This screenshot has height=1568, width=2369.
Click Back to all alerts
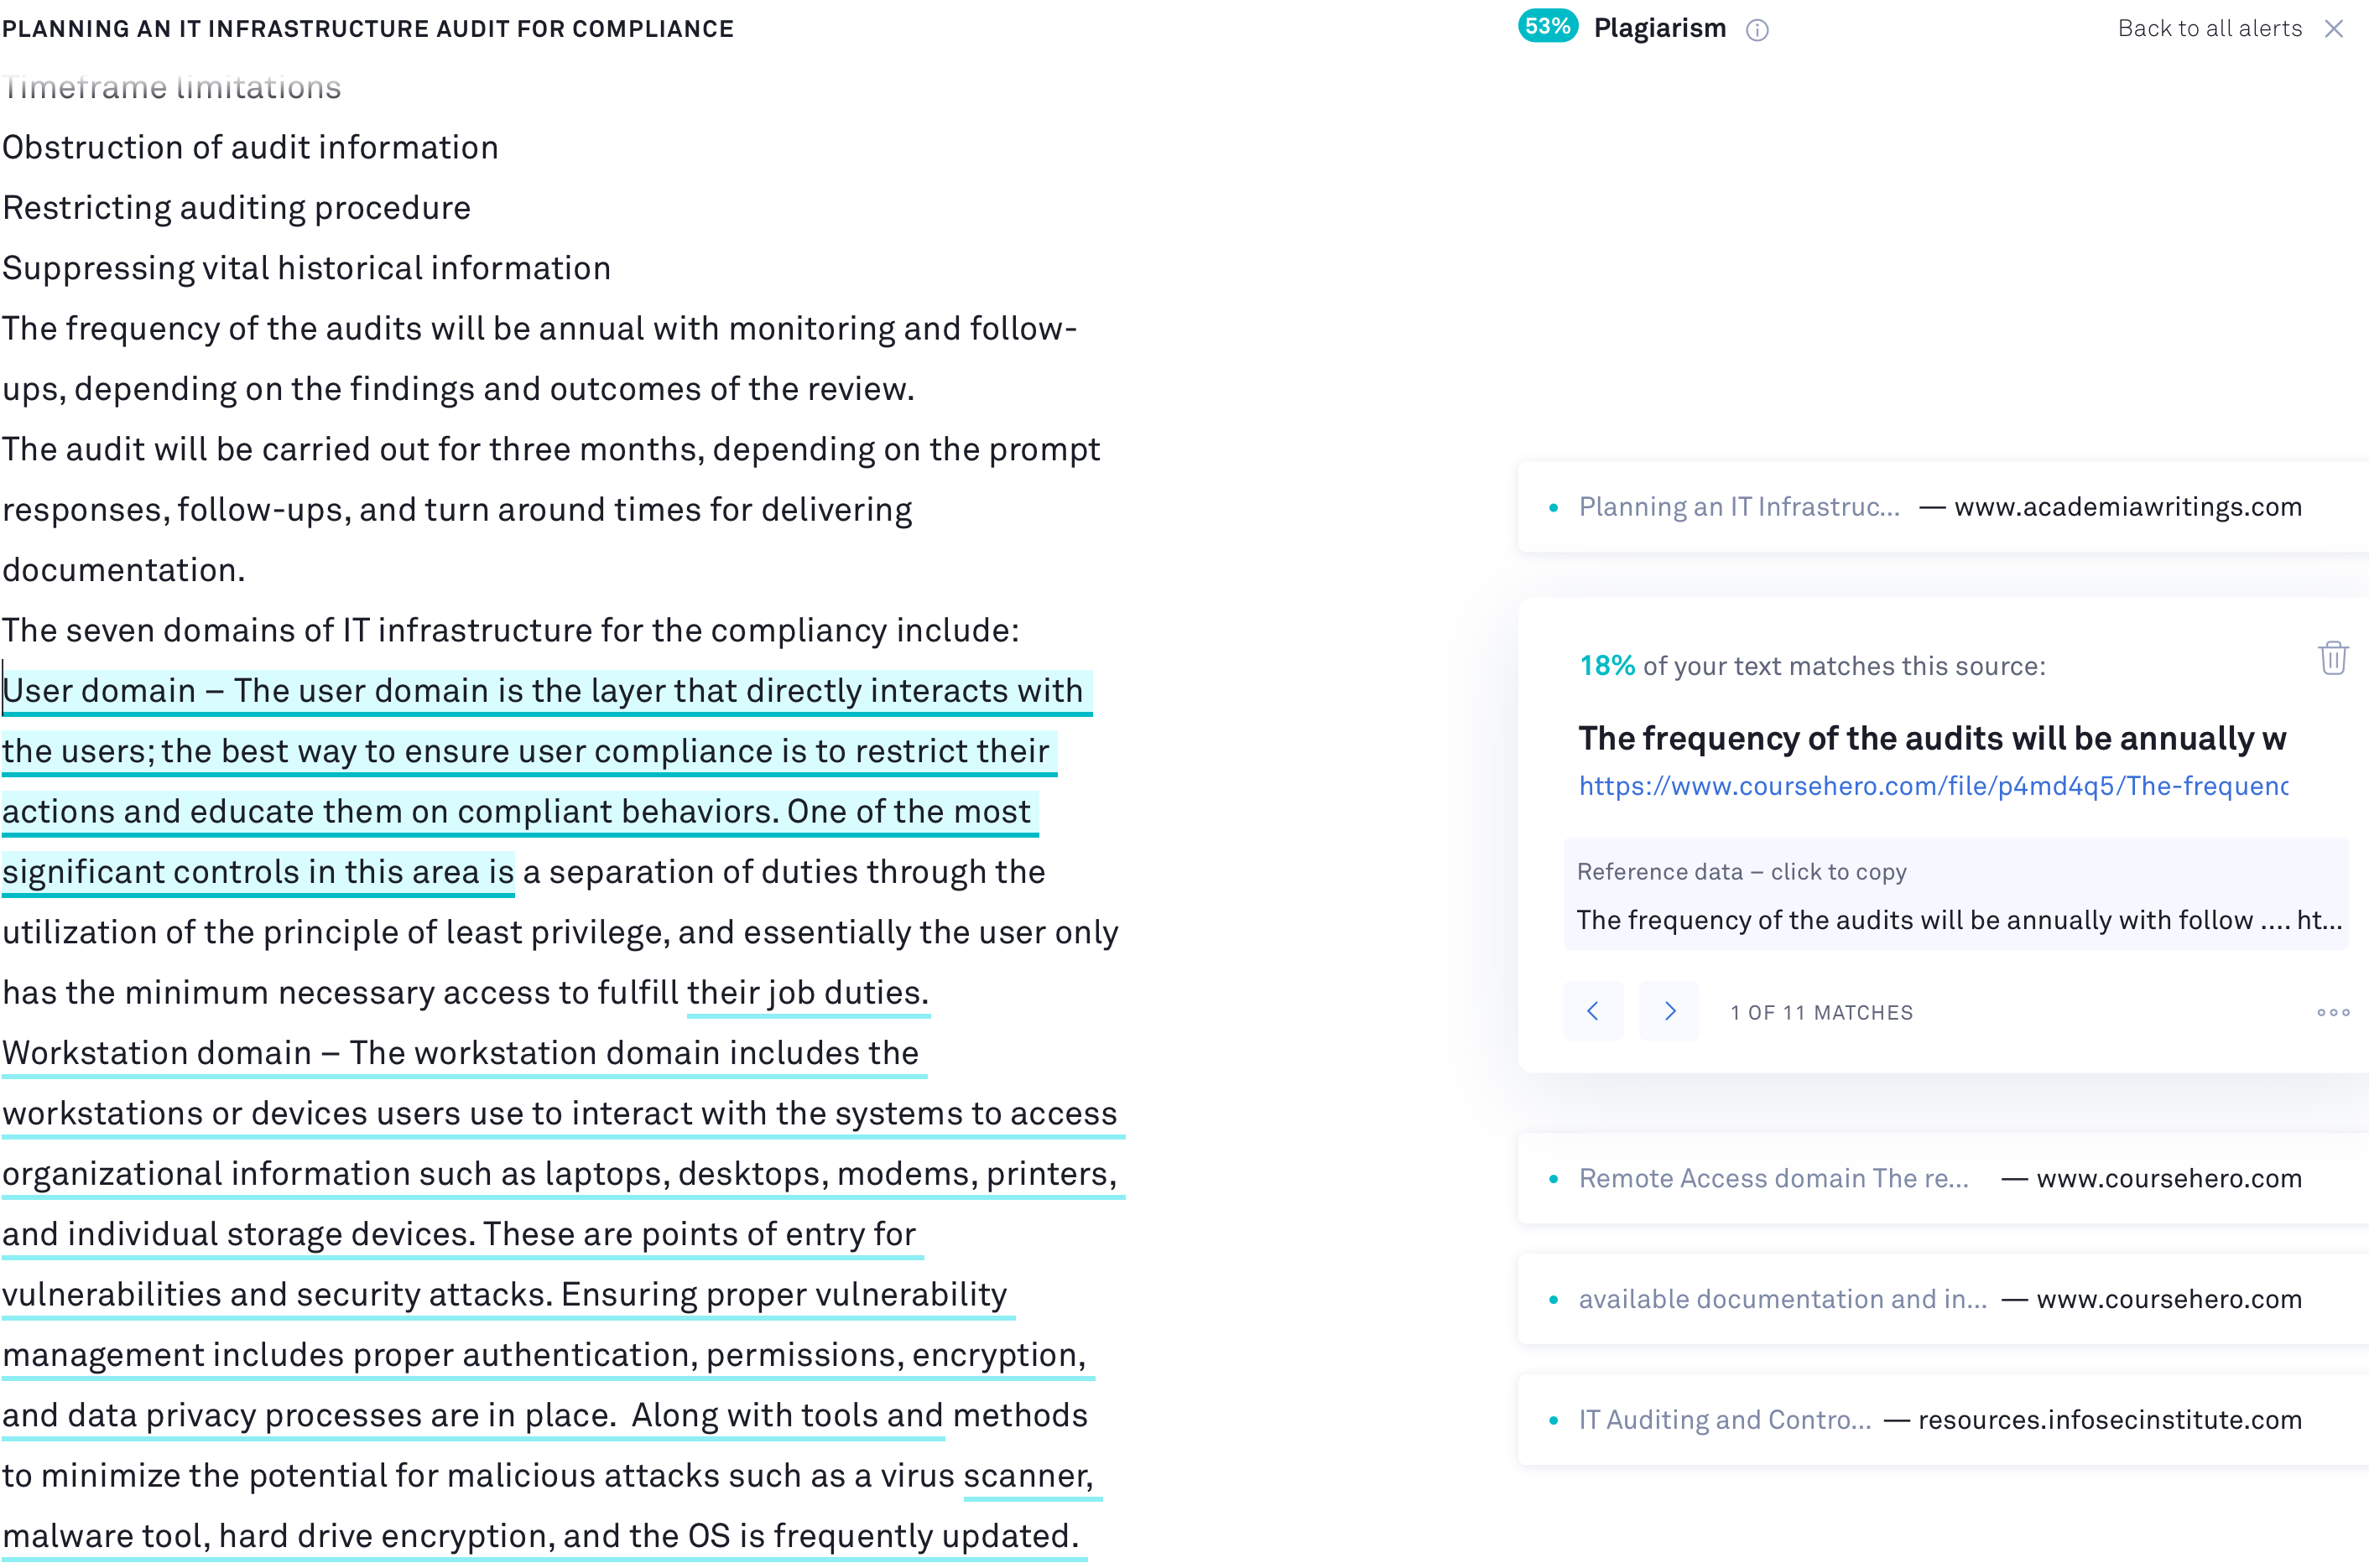click(x=2209, y=29)
